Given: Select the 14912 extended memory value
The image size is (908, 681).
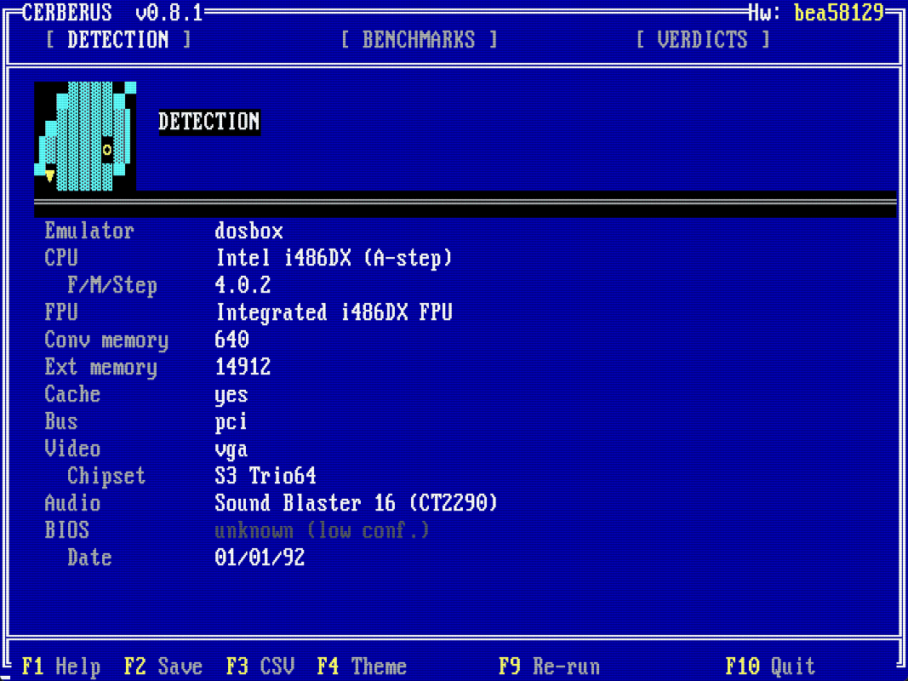Looking at the screenshot, I should [x=243, y=367].
